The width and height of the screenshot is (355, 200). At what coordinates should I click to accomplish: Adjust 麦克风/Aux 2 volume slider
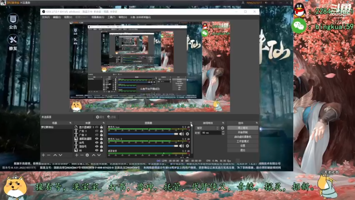(x=143, y=146)
